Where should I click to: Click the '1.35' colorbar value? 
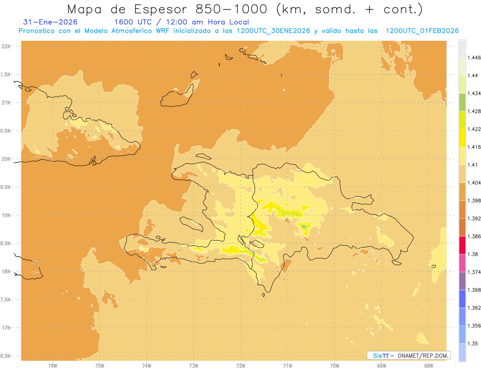coord(473,343)
